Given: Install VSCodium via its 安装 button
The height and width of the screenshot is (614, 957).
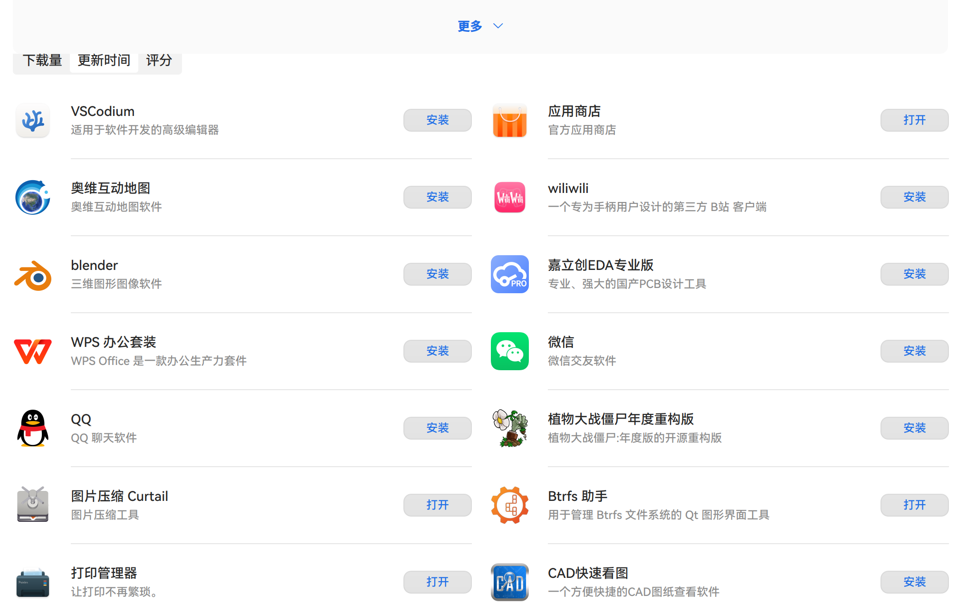Looking at the screenshot, I should click(x=437, y=120).
